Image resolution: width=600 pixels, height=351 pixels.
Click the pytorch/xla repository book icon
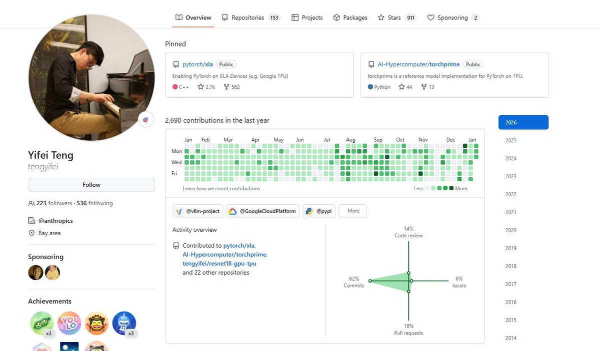point(176,64)
